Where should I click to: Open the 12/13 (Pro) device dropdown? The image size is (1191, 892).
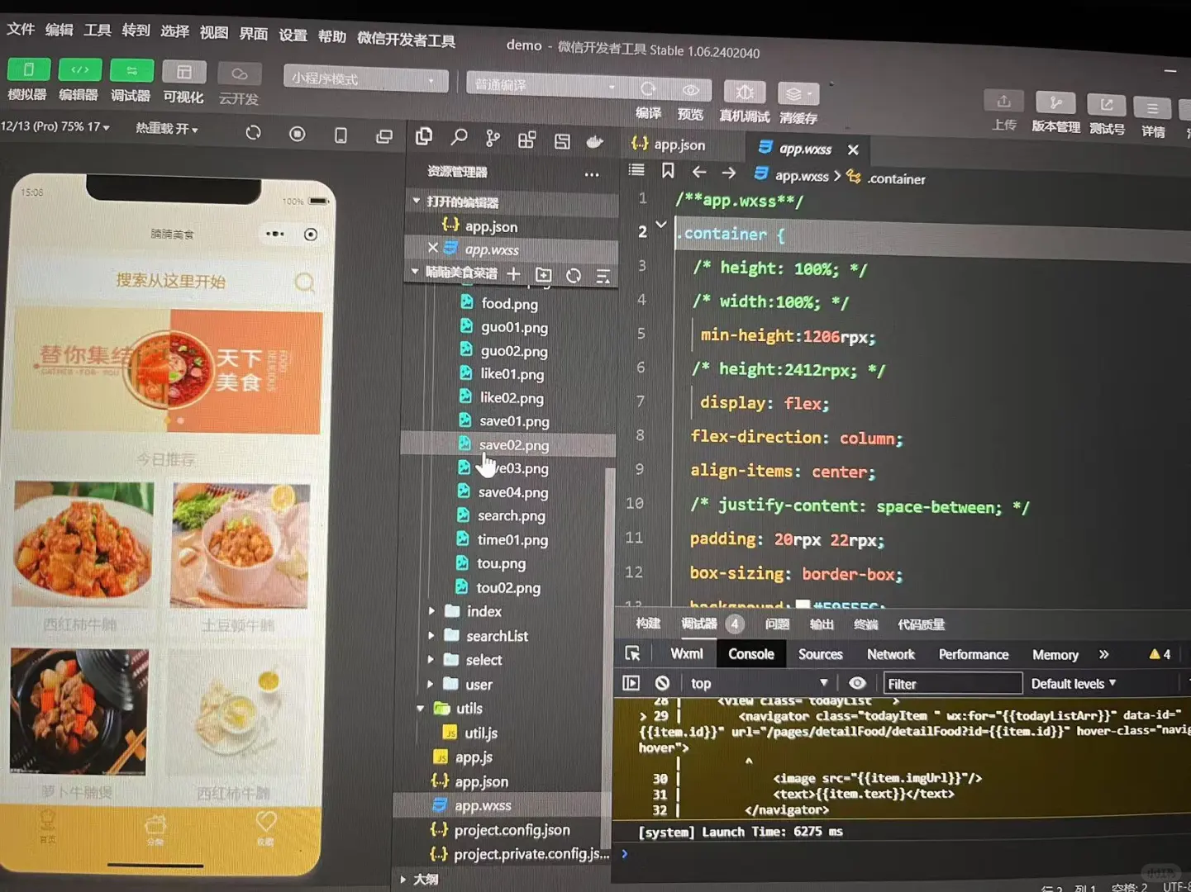(x=55, y=126)
